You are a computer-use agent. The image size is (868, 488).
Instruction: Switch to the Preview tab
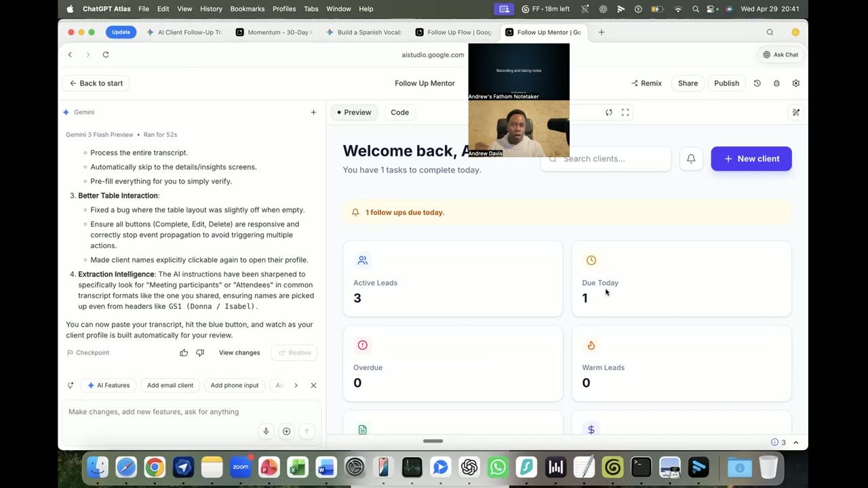[354, 113]
